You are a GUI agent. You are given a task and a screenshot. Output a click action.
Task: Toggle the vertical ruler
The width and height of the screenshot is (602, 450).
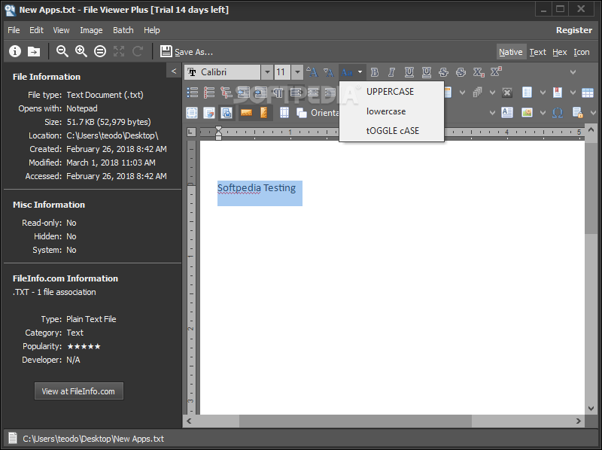tap(264, 113)
